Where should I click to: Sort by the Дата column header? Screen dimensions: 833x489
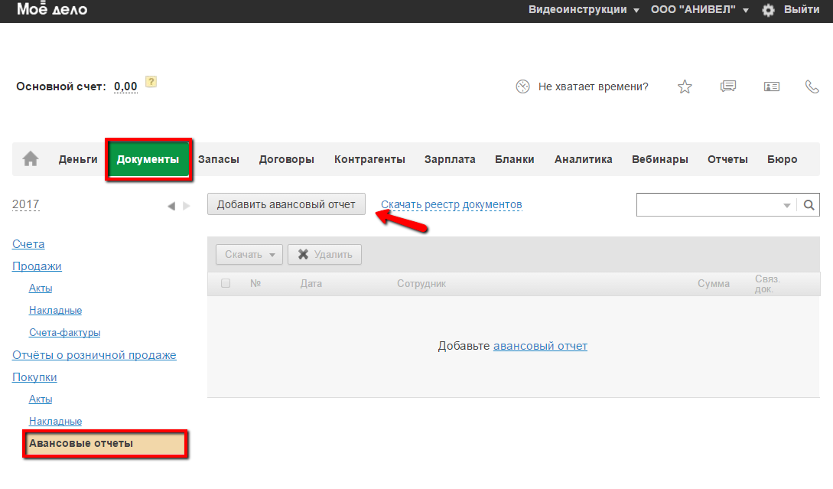pos(311,284)
